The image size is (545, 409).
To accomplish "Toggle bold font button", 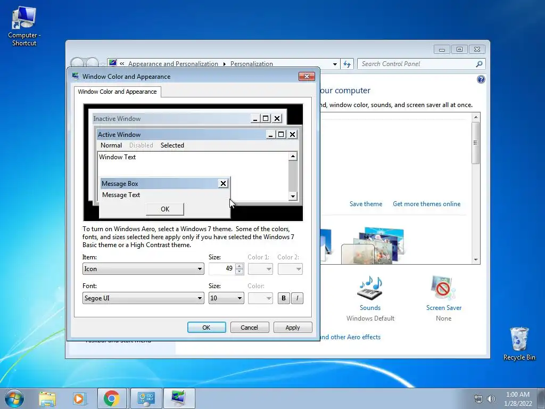I will 284,298.
